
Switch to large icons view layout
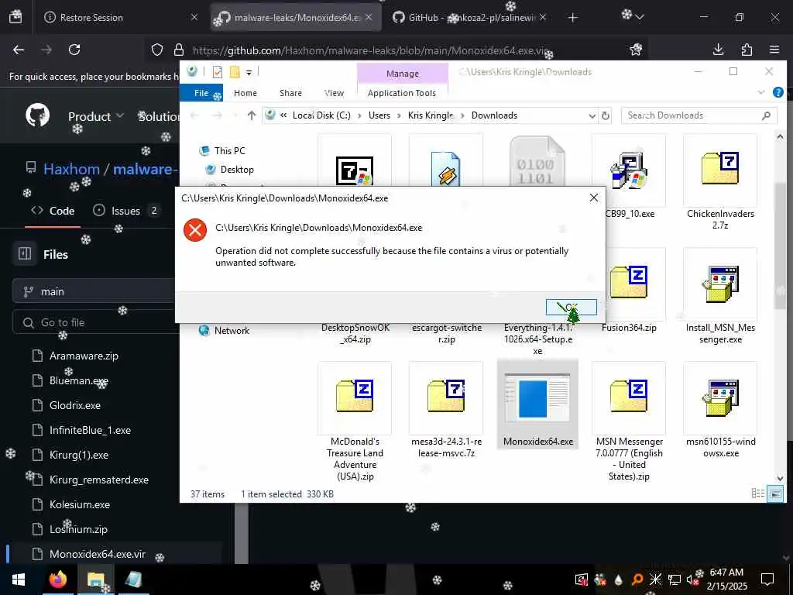(x=774, y=494)
